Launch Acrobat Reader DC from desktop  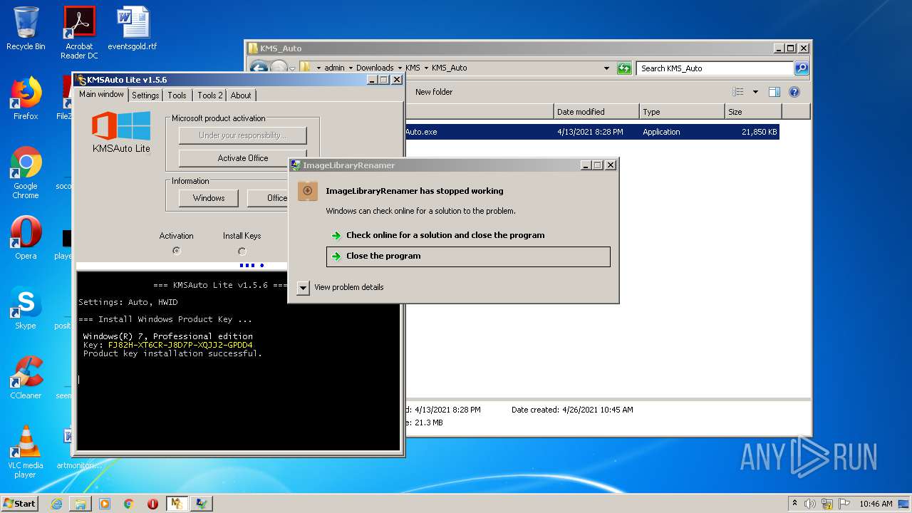point(79,32)
